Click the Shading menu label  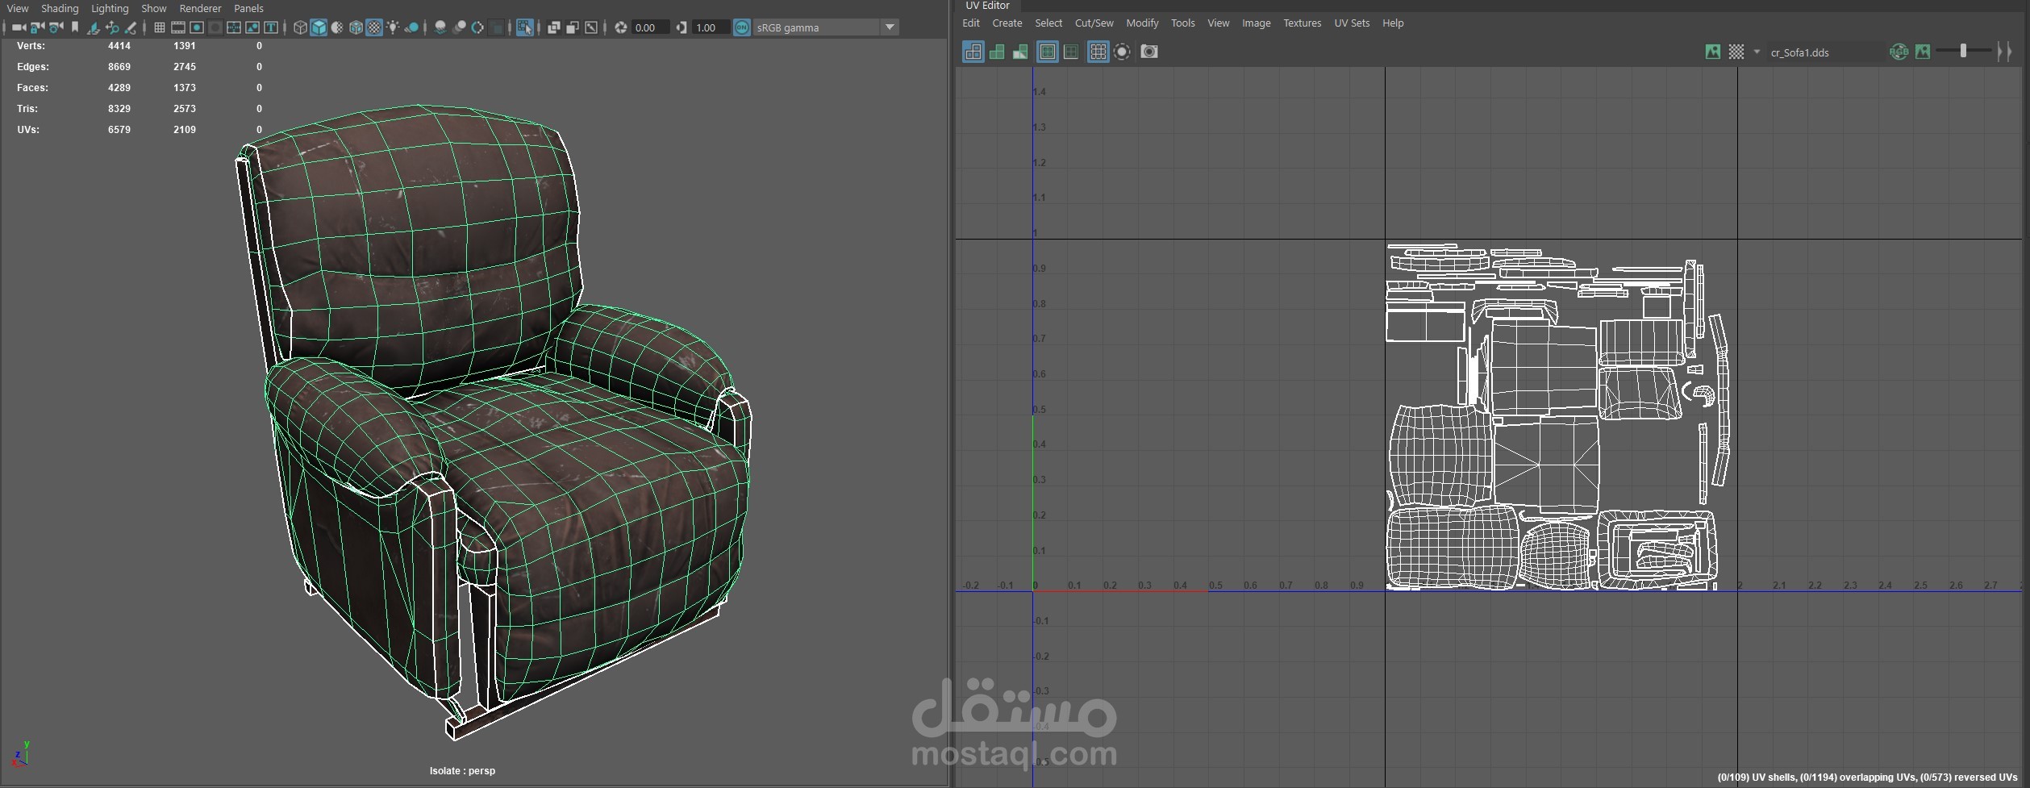(x=60, y=8)
